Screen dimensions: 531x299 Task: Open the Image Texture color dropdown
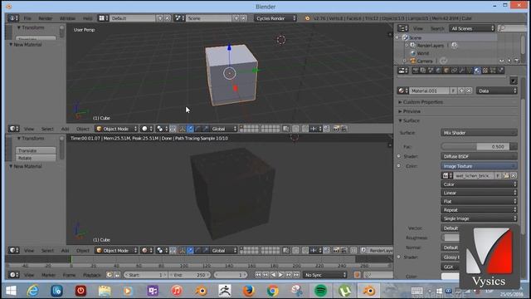[x=479, y=166]
